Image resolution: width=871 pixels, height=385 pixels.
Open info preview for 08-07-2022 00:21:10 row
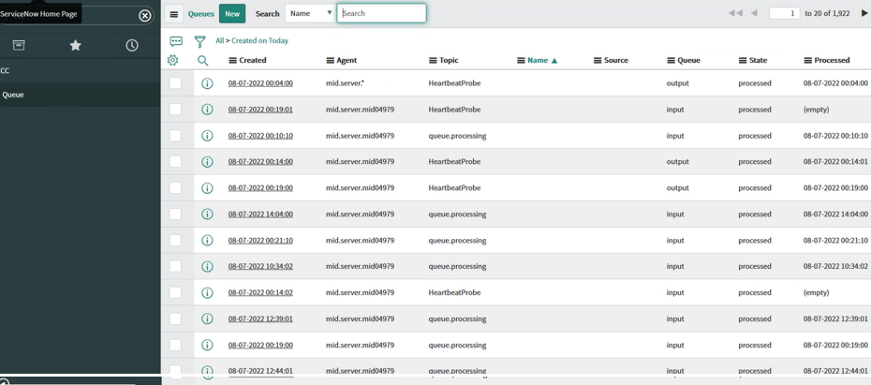[x=207, y=240]
